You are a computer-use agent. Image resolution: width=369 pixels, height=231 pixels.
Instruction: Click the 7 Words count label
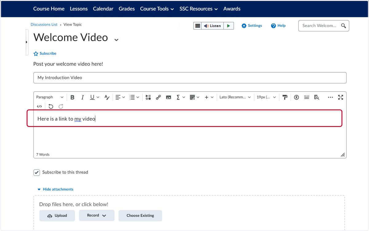pyautogui.click(x=43, y=155)
